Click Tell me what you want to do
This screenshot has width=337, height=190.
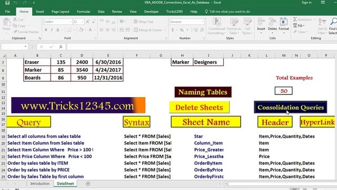[227, 12]
